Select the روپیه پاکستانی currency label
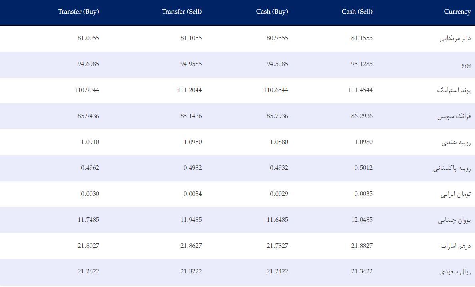The height and width of the screenshot is (287, 475). [x=452, y=168]
